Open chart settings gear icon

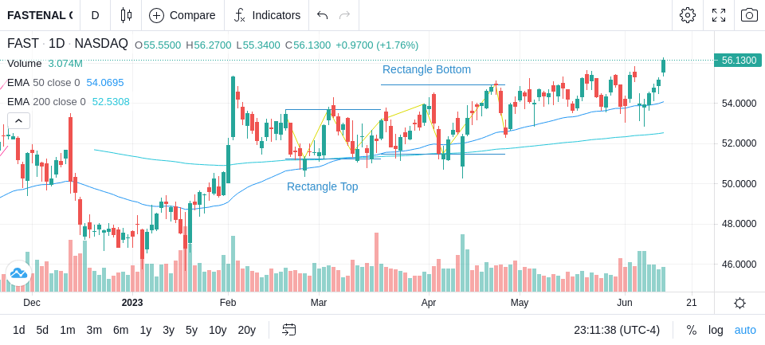(688, 15)
